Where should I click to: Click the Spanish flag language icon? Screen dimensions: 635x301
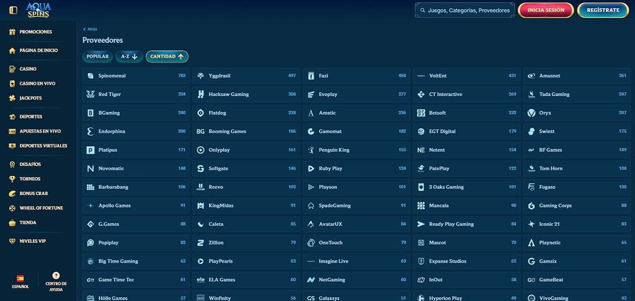click(x=20, y=278)
